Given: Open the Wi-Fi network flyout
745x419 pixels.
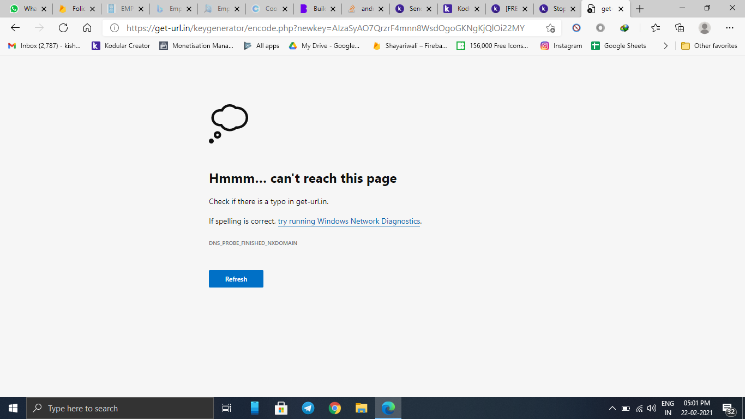Looking at the screenshot, I should [639, 408].
